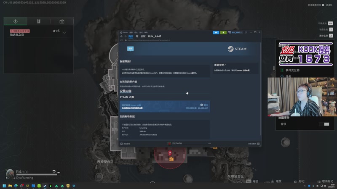Click the 取消标记 unmark hint
Image resolution: width=337 pixels, height=189 pixels.
click(x=325, y=181)
